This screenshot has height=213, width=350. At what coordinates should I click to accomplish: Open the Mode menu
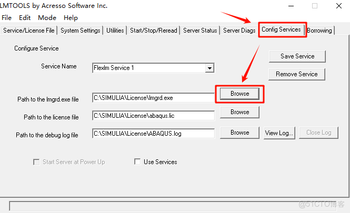(x=47, y=18)
